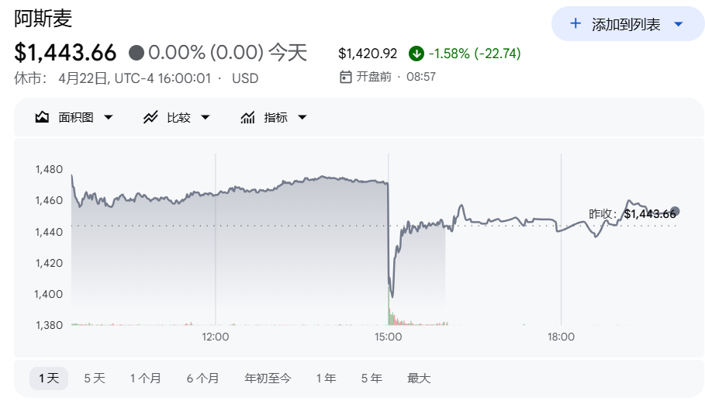The image size is (705, 401).
Task: Expand the 添加到列表 dropdown arrow
Action: (x=679, y=24)
